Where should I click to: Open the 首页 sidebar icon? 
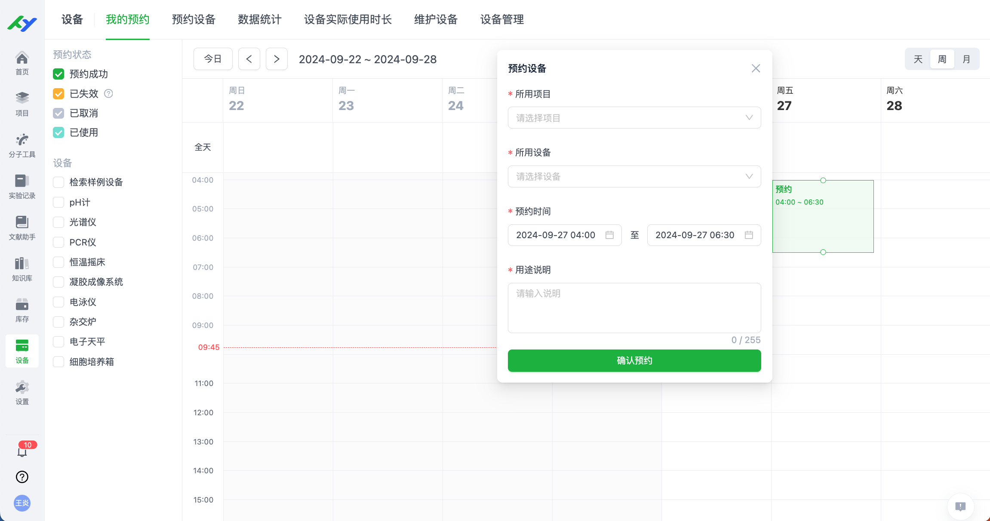[x=22, y=62]
